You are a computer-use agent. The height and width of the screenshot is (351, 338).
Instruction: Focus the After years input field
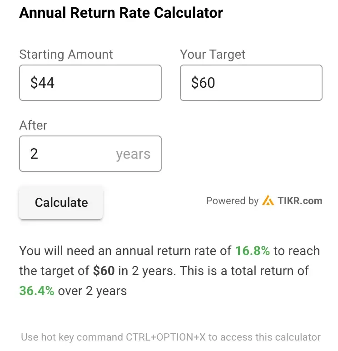tap(68, 154)
